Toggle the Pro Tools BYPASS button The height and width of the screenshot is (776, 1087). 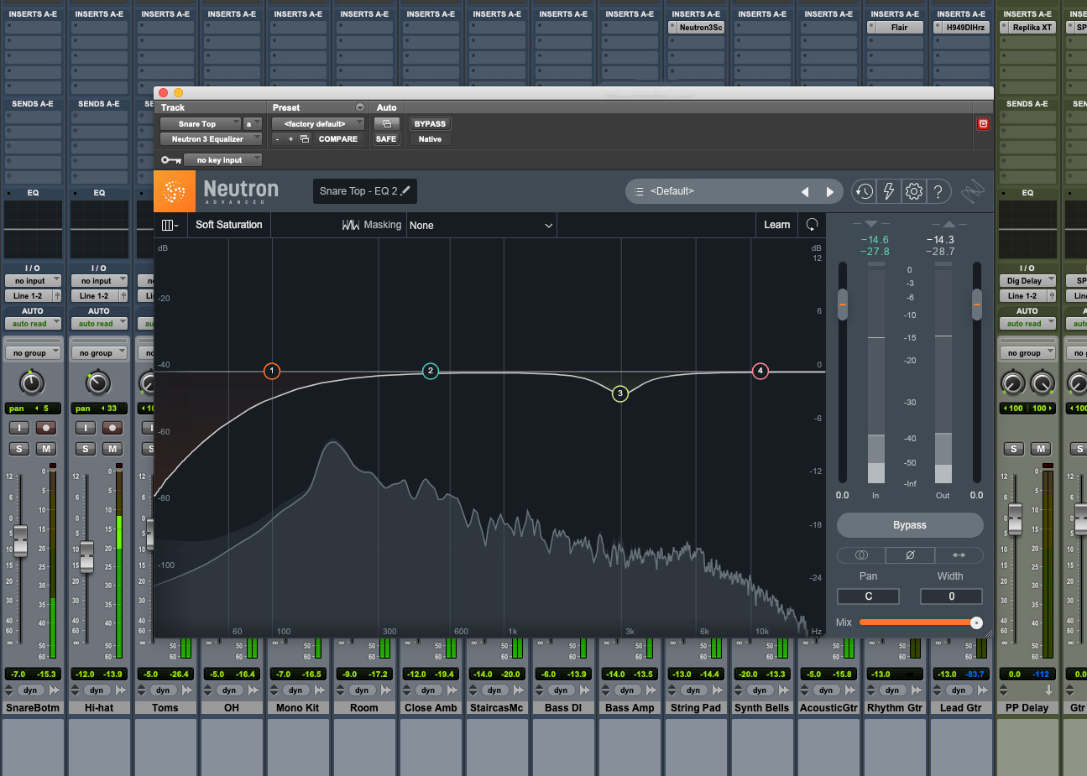point(430,124)
